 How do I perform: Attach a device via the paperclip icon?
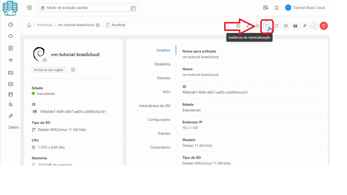[305, 26]
